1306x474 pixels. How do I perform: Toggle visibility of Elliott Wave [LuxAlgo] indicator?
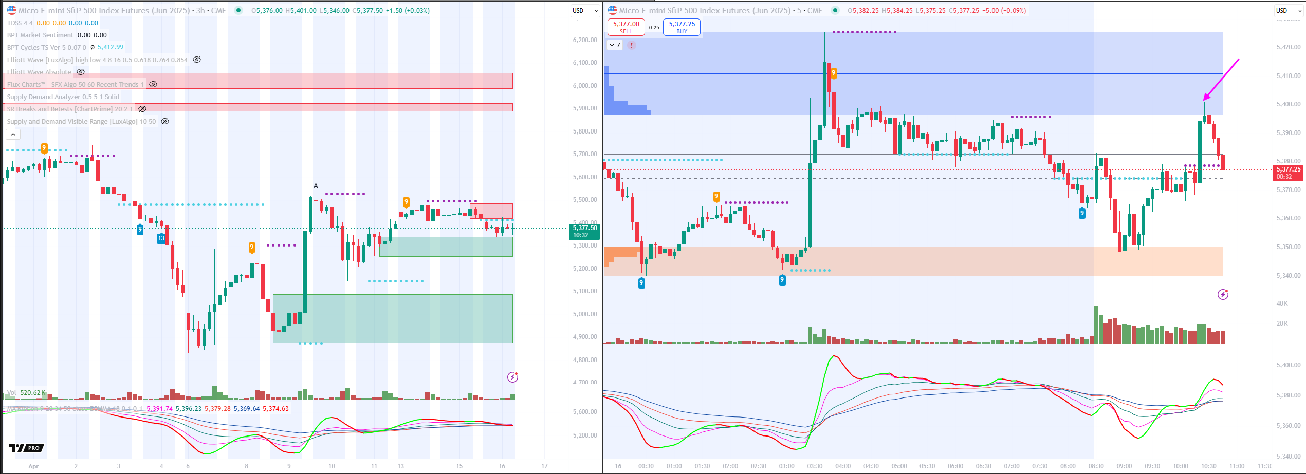click(197, 60)
